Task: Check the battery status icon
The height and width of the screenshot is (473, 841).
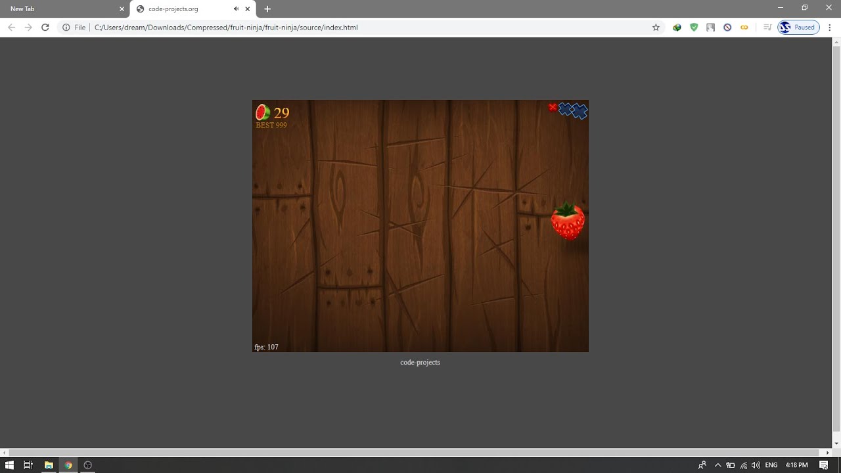Action: click(x=730, y=465)
